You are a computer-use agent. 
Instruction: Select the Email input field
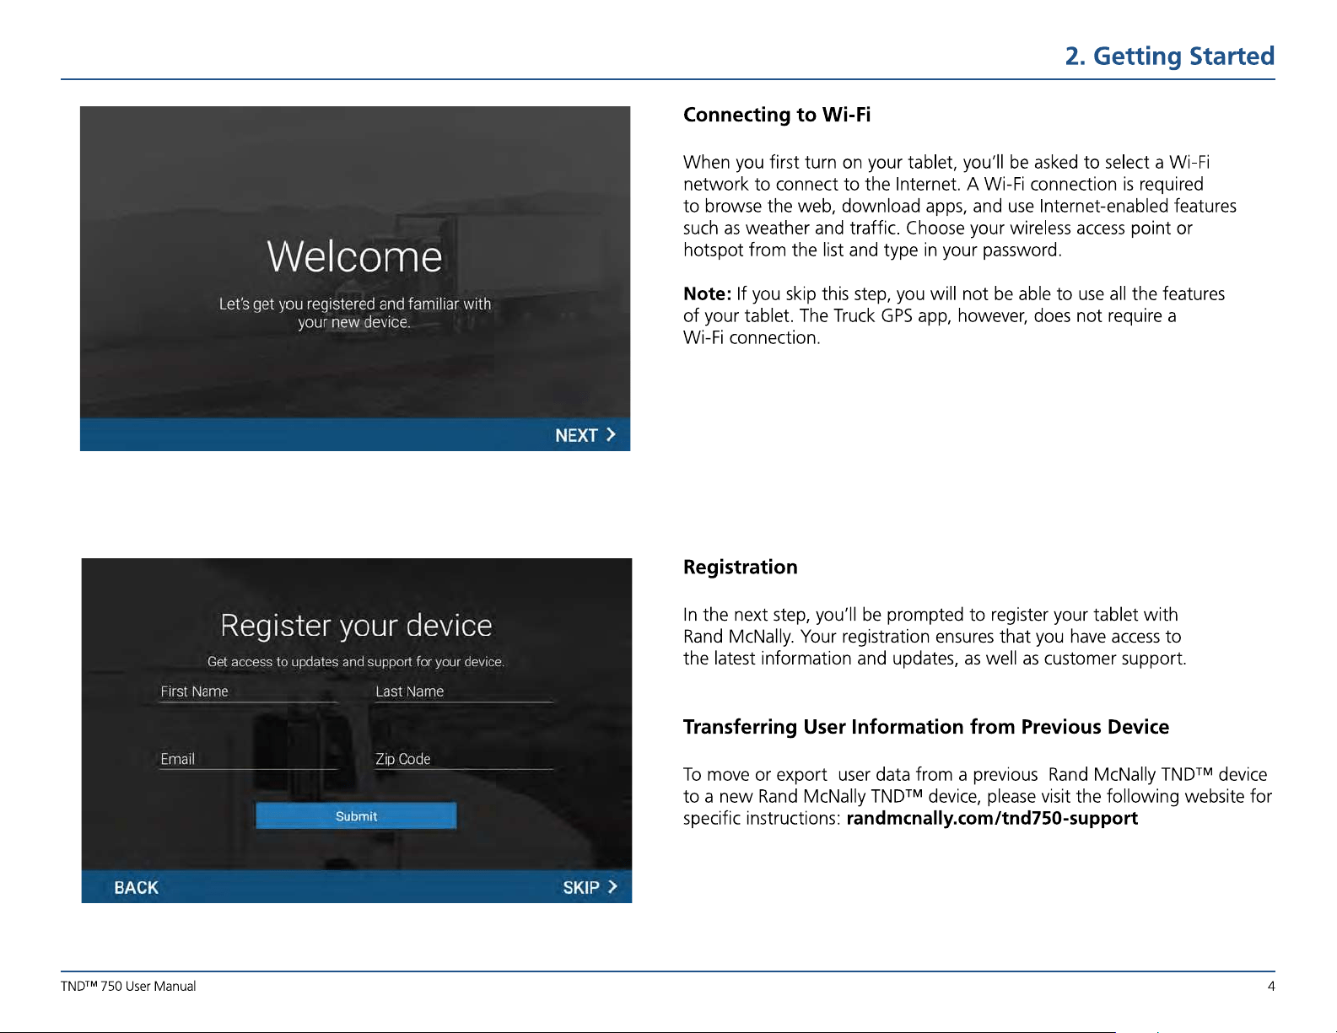pyautogui.click(x=249, y=759)
